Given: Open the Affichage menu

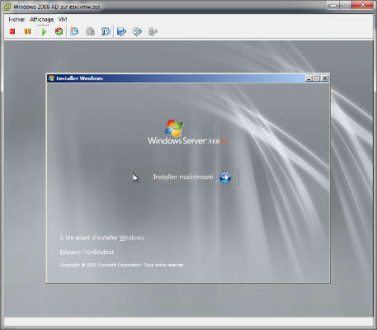Looking at the screenshot, I should click(x=42, y=19).
